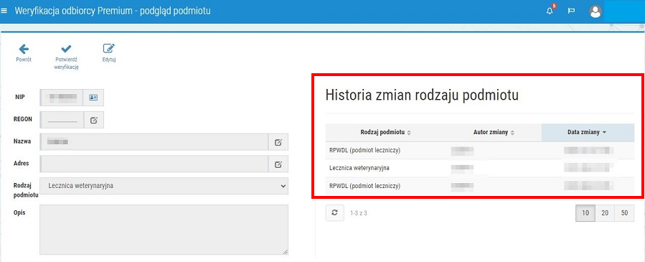
Task: Click the Edytuj pencil icon
Action: point(109,53)
